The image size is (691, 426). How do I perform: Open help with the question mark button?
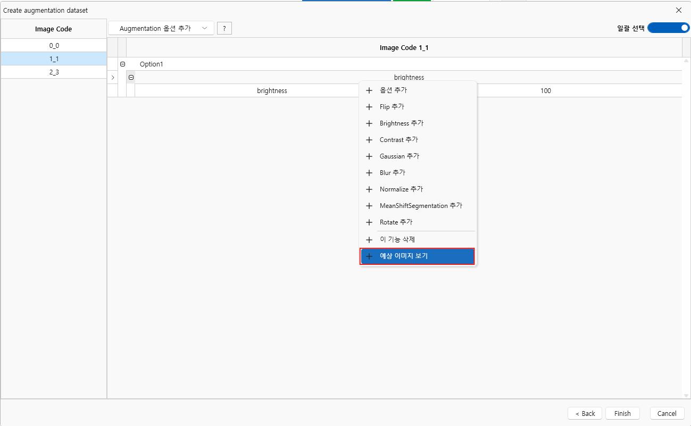coord(224,29)
